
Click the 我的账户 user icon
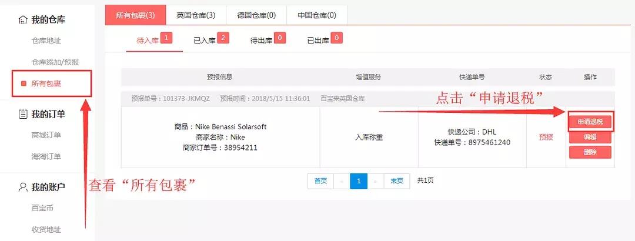coord(23,187)
